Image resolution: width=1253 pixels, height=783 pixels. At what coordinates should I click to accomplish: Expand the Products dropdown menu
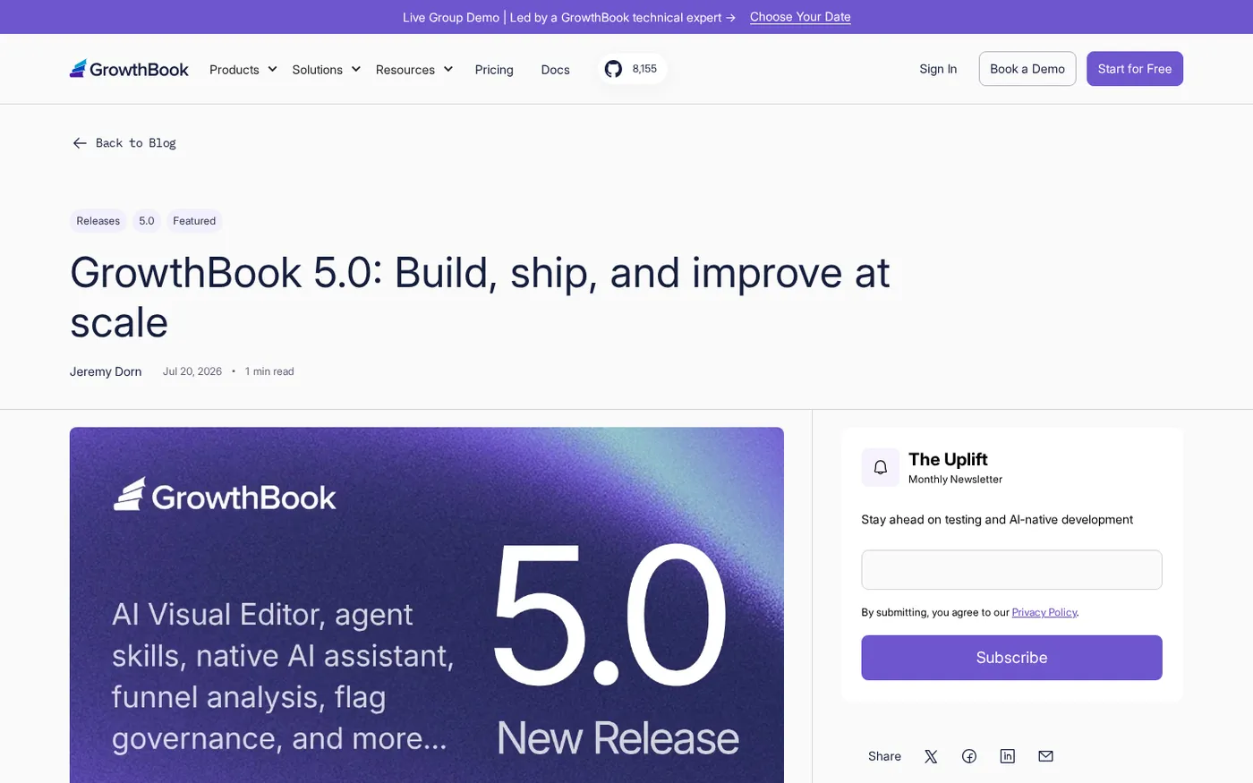point(243,69)
